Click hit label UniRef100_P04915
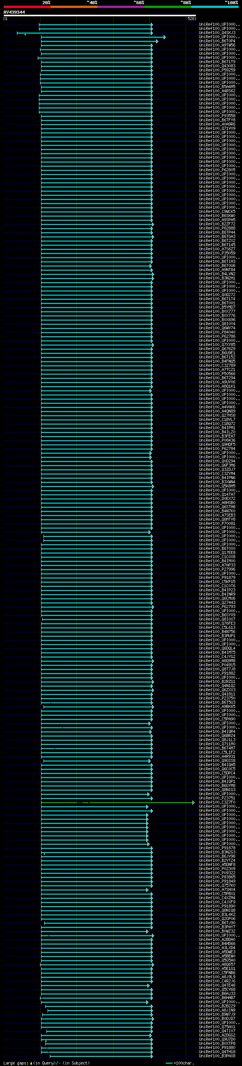242x1066 pixels. coord(217,664)
